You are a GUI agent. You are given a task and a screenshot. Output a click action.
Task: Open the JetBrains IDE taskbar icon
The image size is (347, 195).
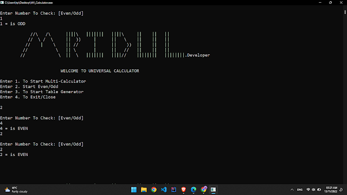[x=173, y=190]
